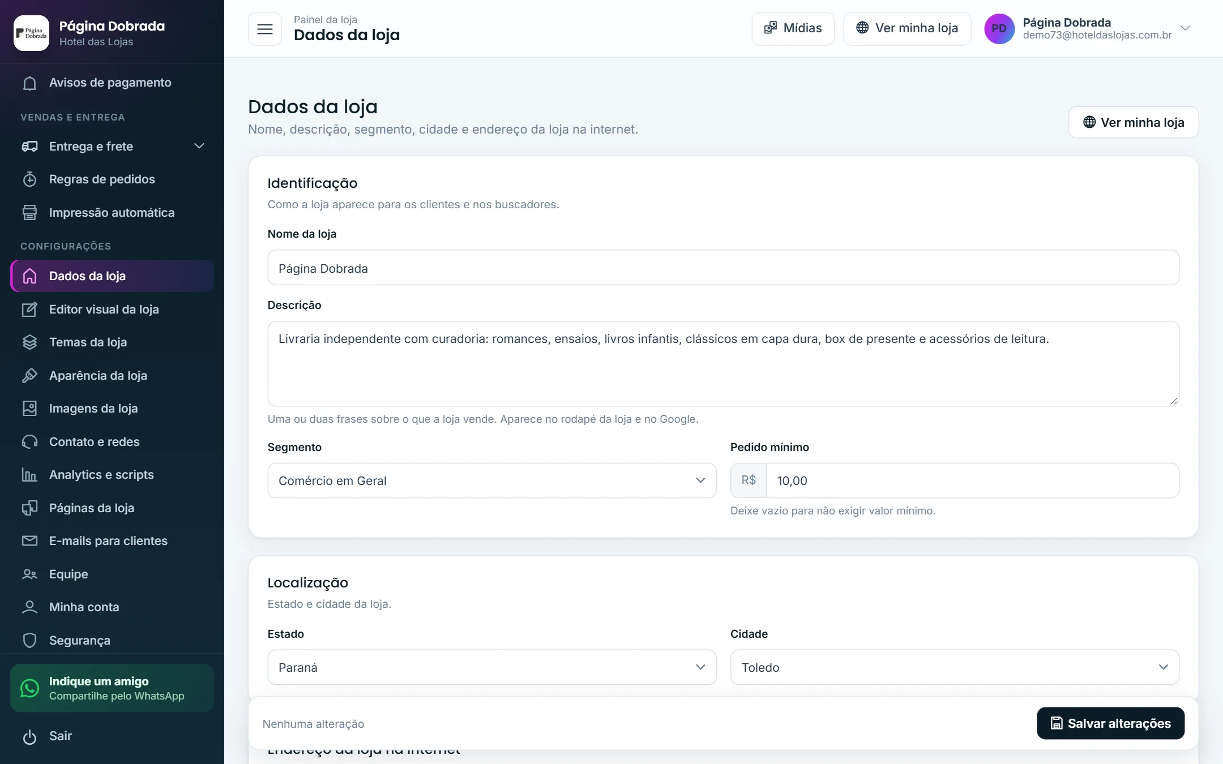Click the Analytics e scripts chart icon
1223x764 pixels.
coord(29,475)
